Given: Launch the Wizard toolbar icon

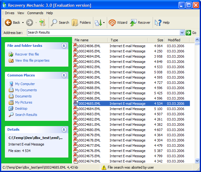Looking at the screenshot, I should coord(112,23).
